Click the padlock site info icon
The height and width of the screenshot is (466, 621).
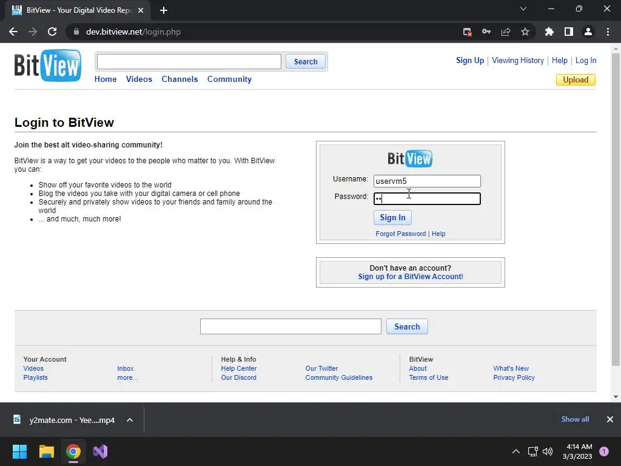(76, 32)
